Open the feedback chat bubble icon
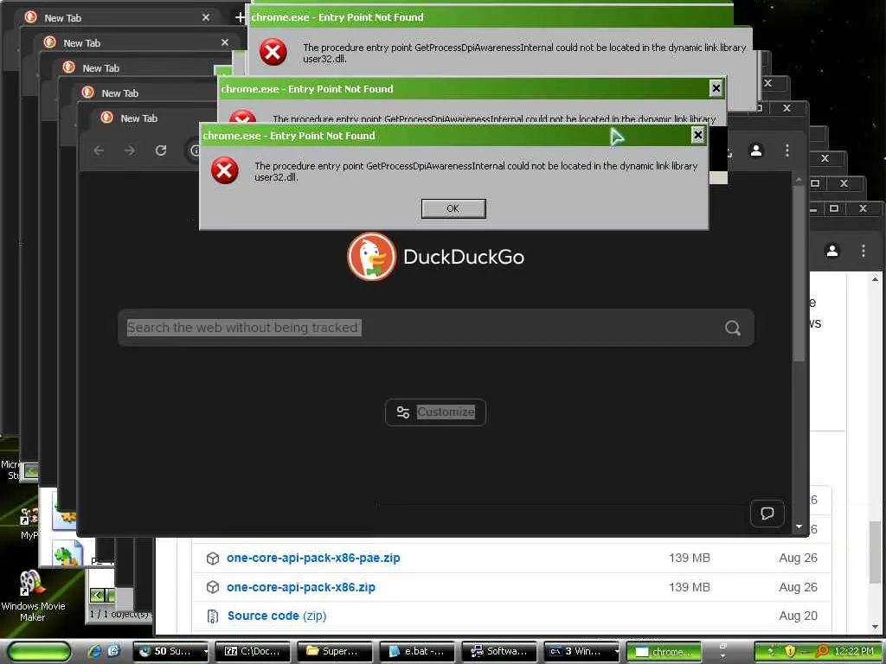Viewport: 886px width, 664px height. [x=767, y=514]
